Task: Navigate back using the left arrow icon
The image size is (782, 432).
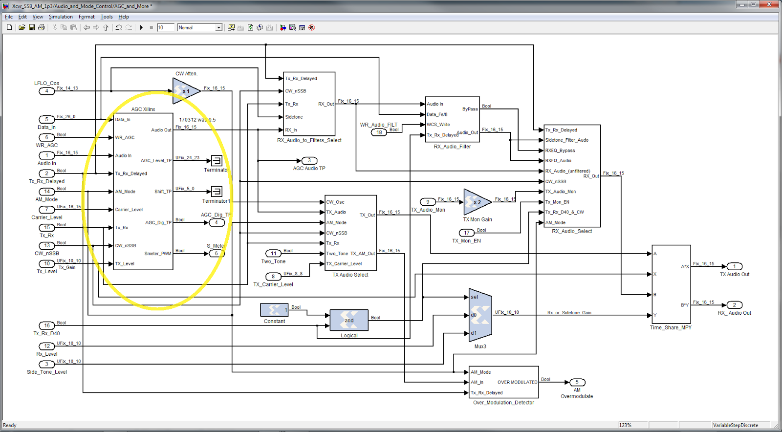Action: (x=87, y=27)
